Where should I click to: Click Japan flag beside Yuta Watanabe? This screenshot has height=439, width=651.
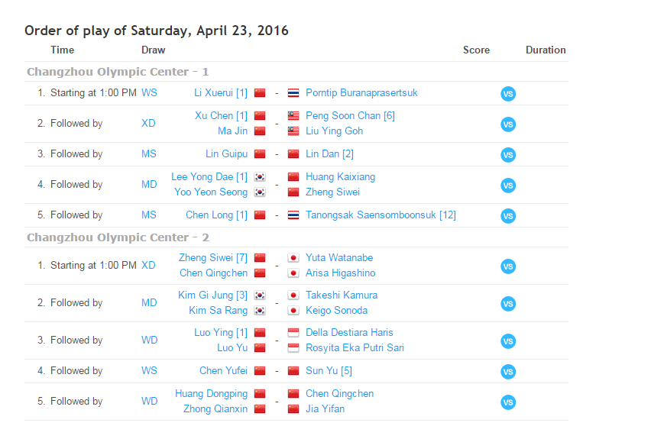pos(293,258)
